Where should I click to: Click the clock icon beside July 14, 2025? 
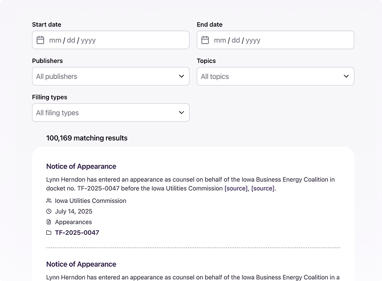[x=48, y=211]
